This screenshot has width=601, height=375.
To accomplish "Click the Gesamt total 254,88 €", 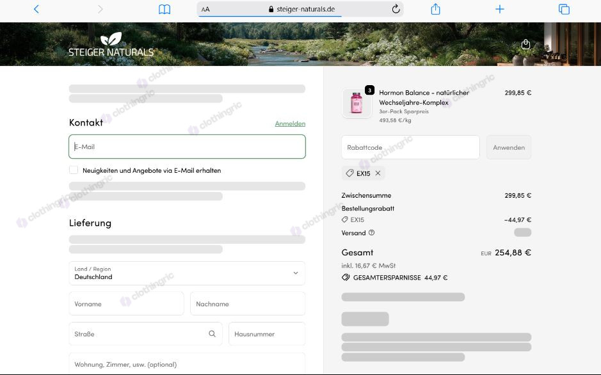I will pyautogui.click(x=513, y=253).
